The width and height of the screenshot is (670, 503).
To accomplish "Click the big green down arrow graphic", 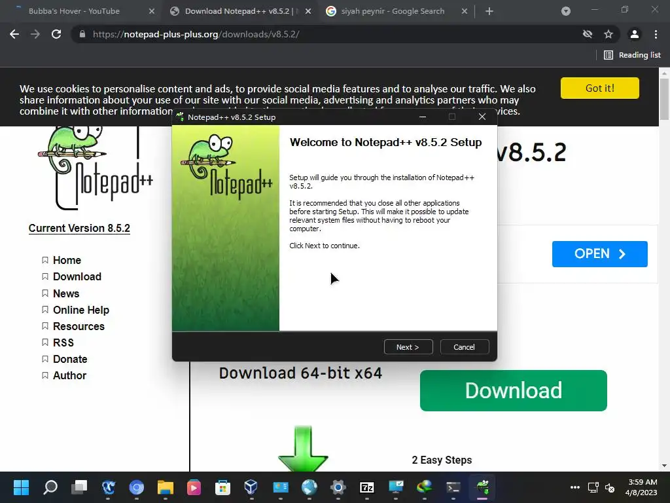I will (303, 448).
